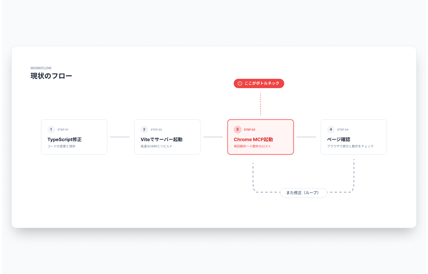Click the STEP 03 red label
The image size is (428, 274).
pyautogui.click(x=249, y=130)
